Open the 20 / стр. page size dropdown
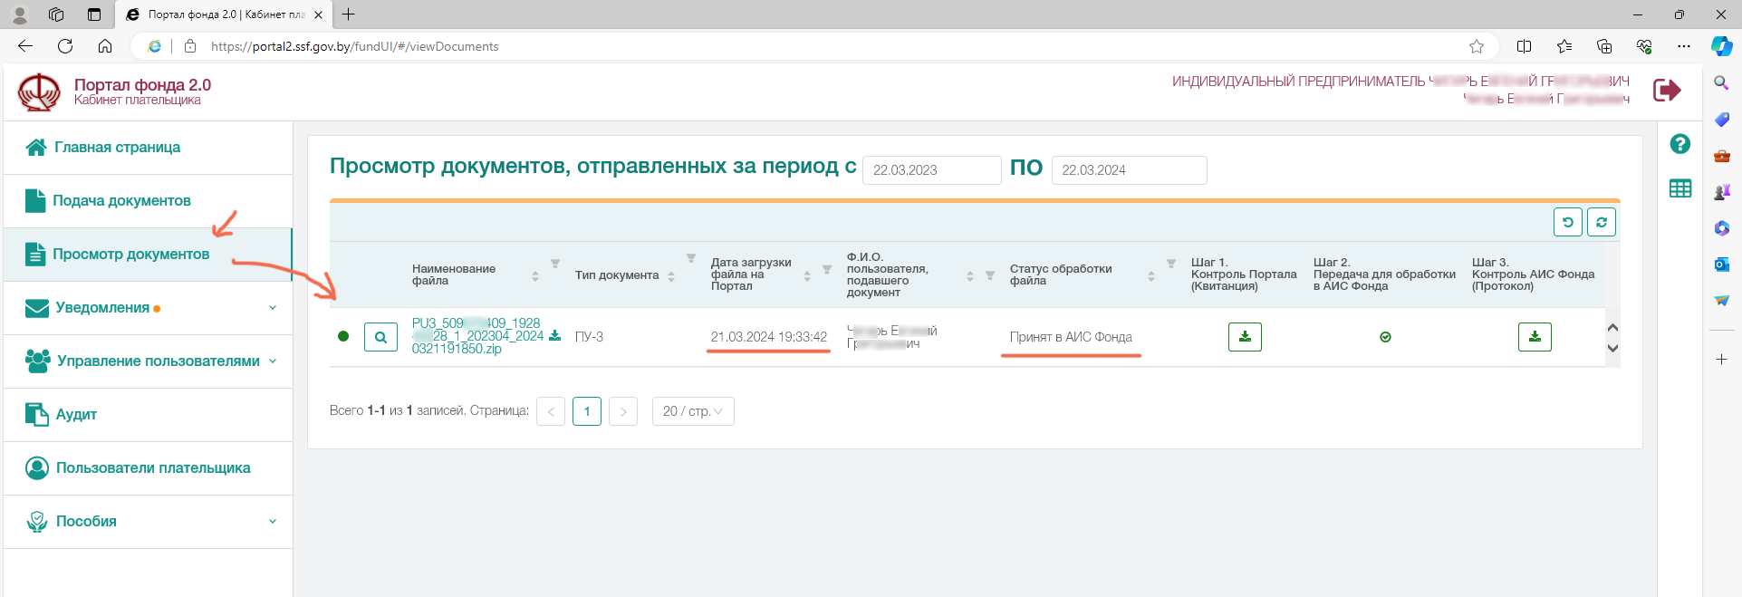The width and height of the screenshot is (1742, 597). (693, 411)
